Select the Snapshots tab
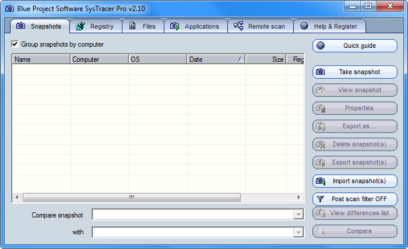The image size is (408, 249). [x=40, y=26]
